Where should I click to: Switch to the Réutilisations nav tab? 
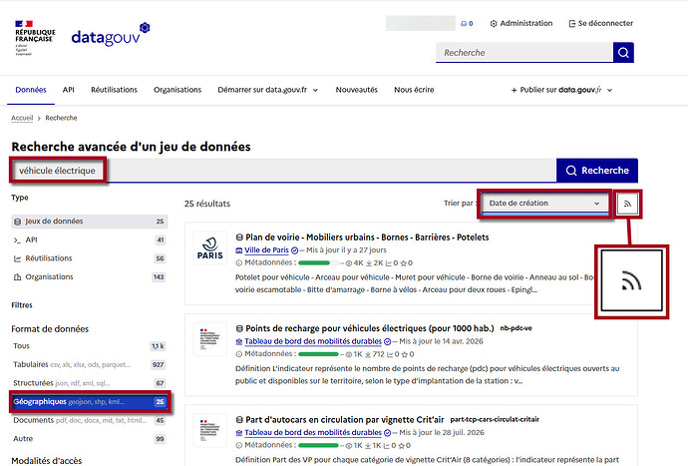pos(114,90)
